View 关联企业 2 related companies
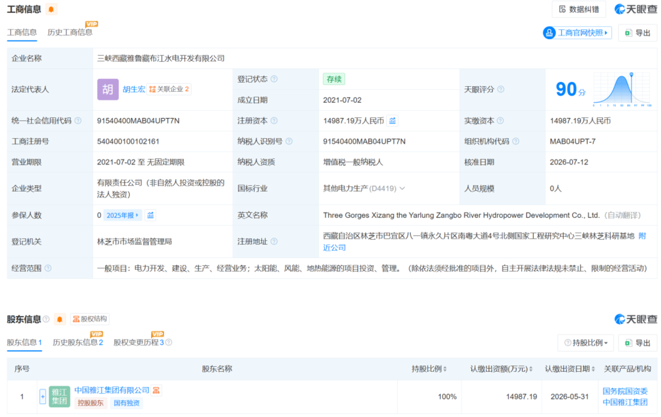The height and width of the screenshot is (417, 661). [x=169, y=89]
